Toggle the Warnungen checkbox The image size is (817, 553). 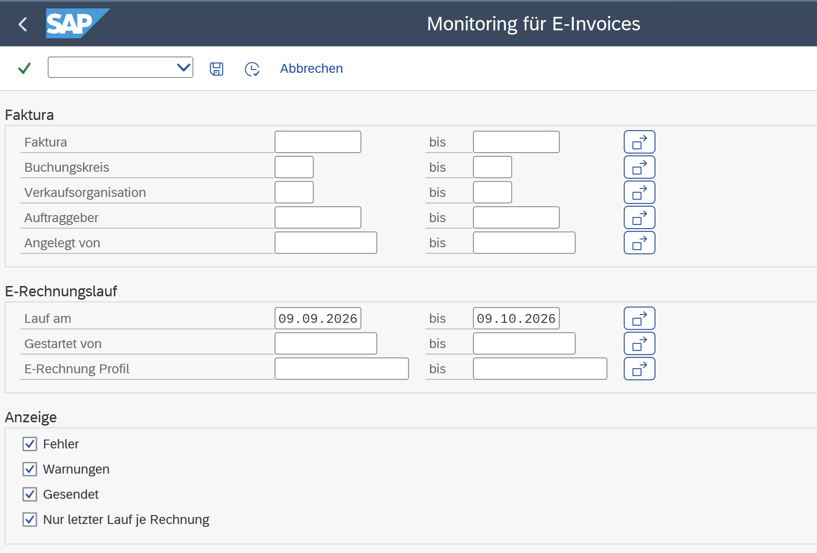click(30, 469)
